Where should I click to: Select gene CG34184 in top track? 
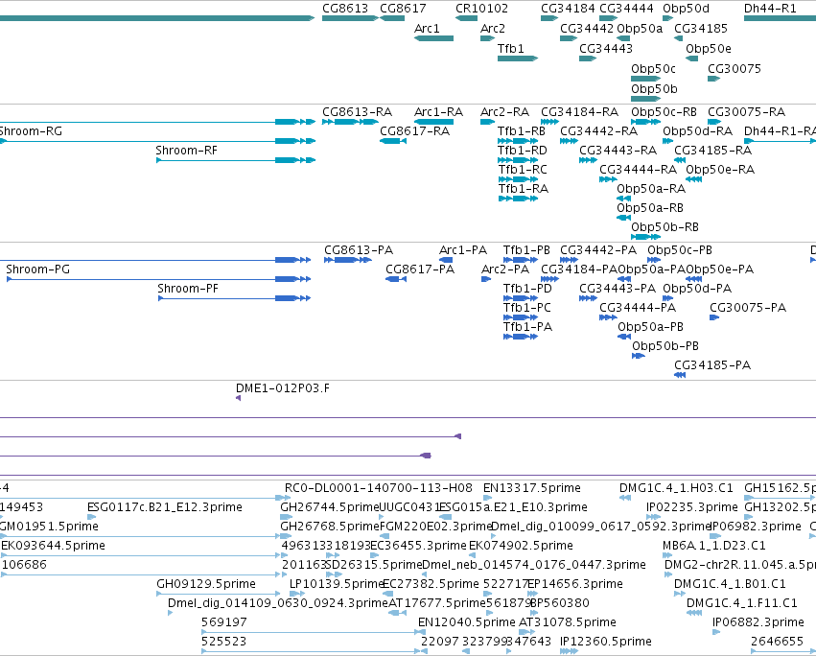point(549,18)
